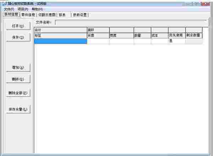Select the 成本 column header
This screenshot has height=156, width=213.
(160, 35)
